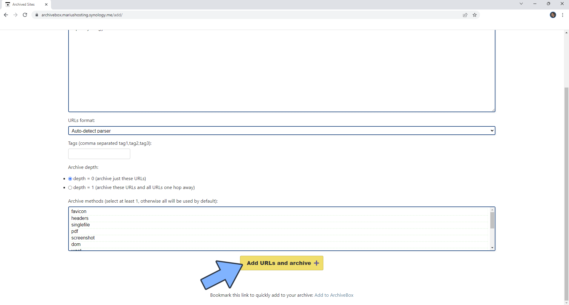
Task: Click archive methods list scroll down arrow
Action: coord(492,248)
